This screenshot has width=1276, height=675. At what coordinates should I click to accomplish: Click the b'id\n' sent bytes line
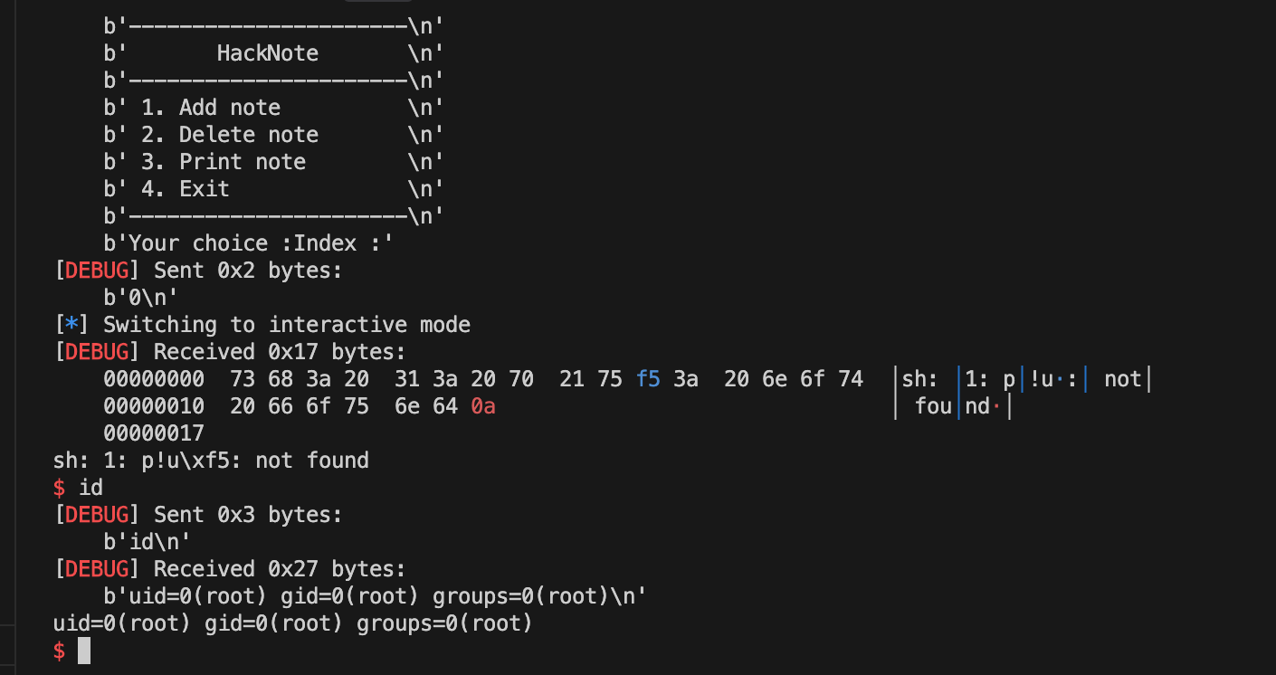click(x=147, y=542)
